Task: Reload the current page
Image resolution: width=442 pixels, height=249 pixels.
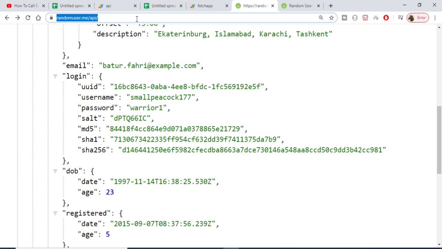Action: tap(28, 18)
